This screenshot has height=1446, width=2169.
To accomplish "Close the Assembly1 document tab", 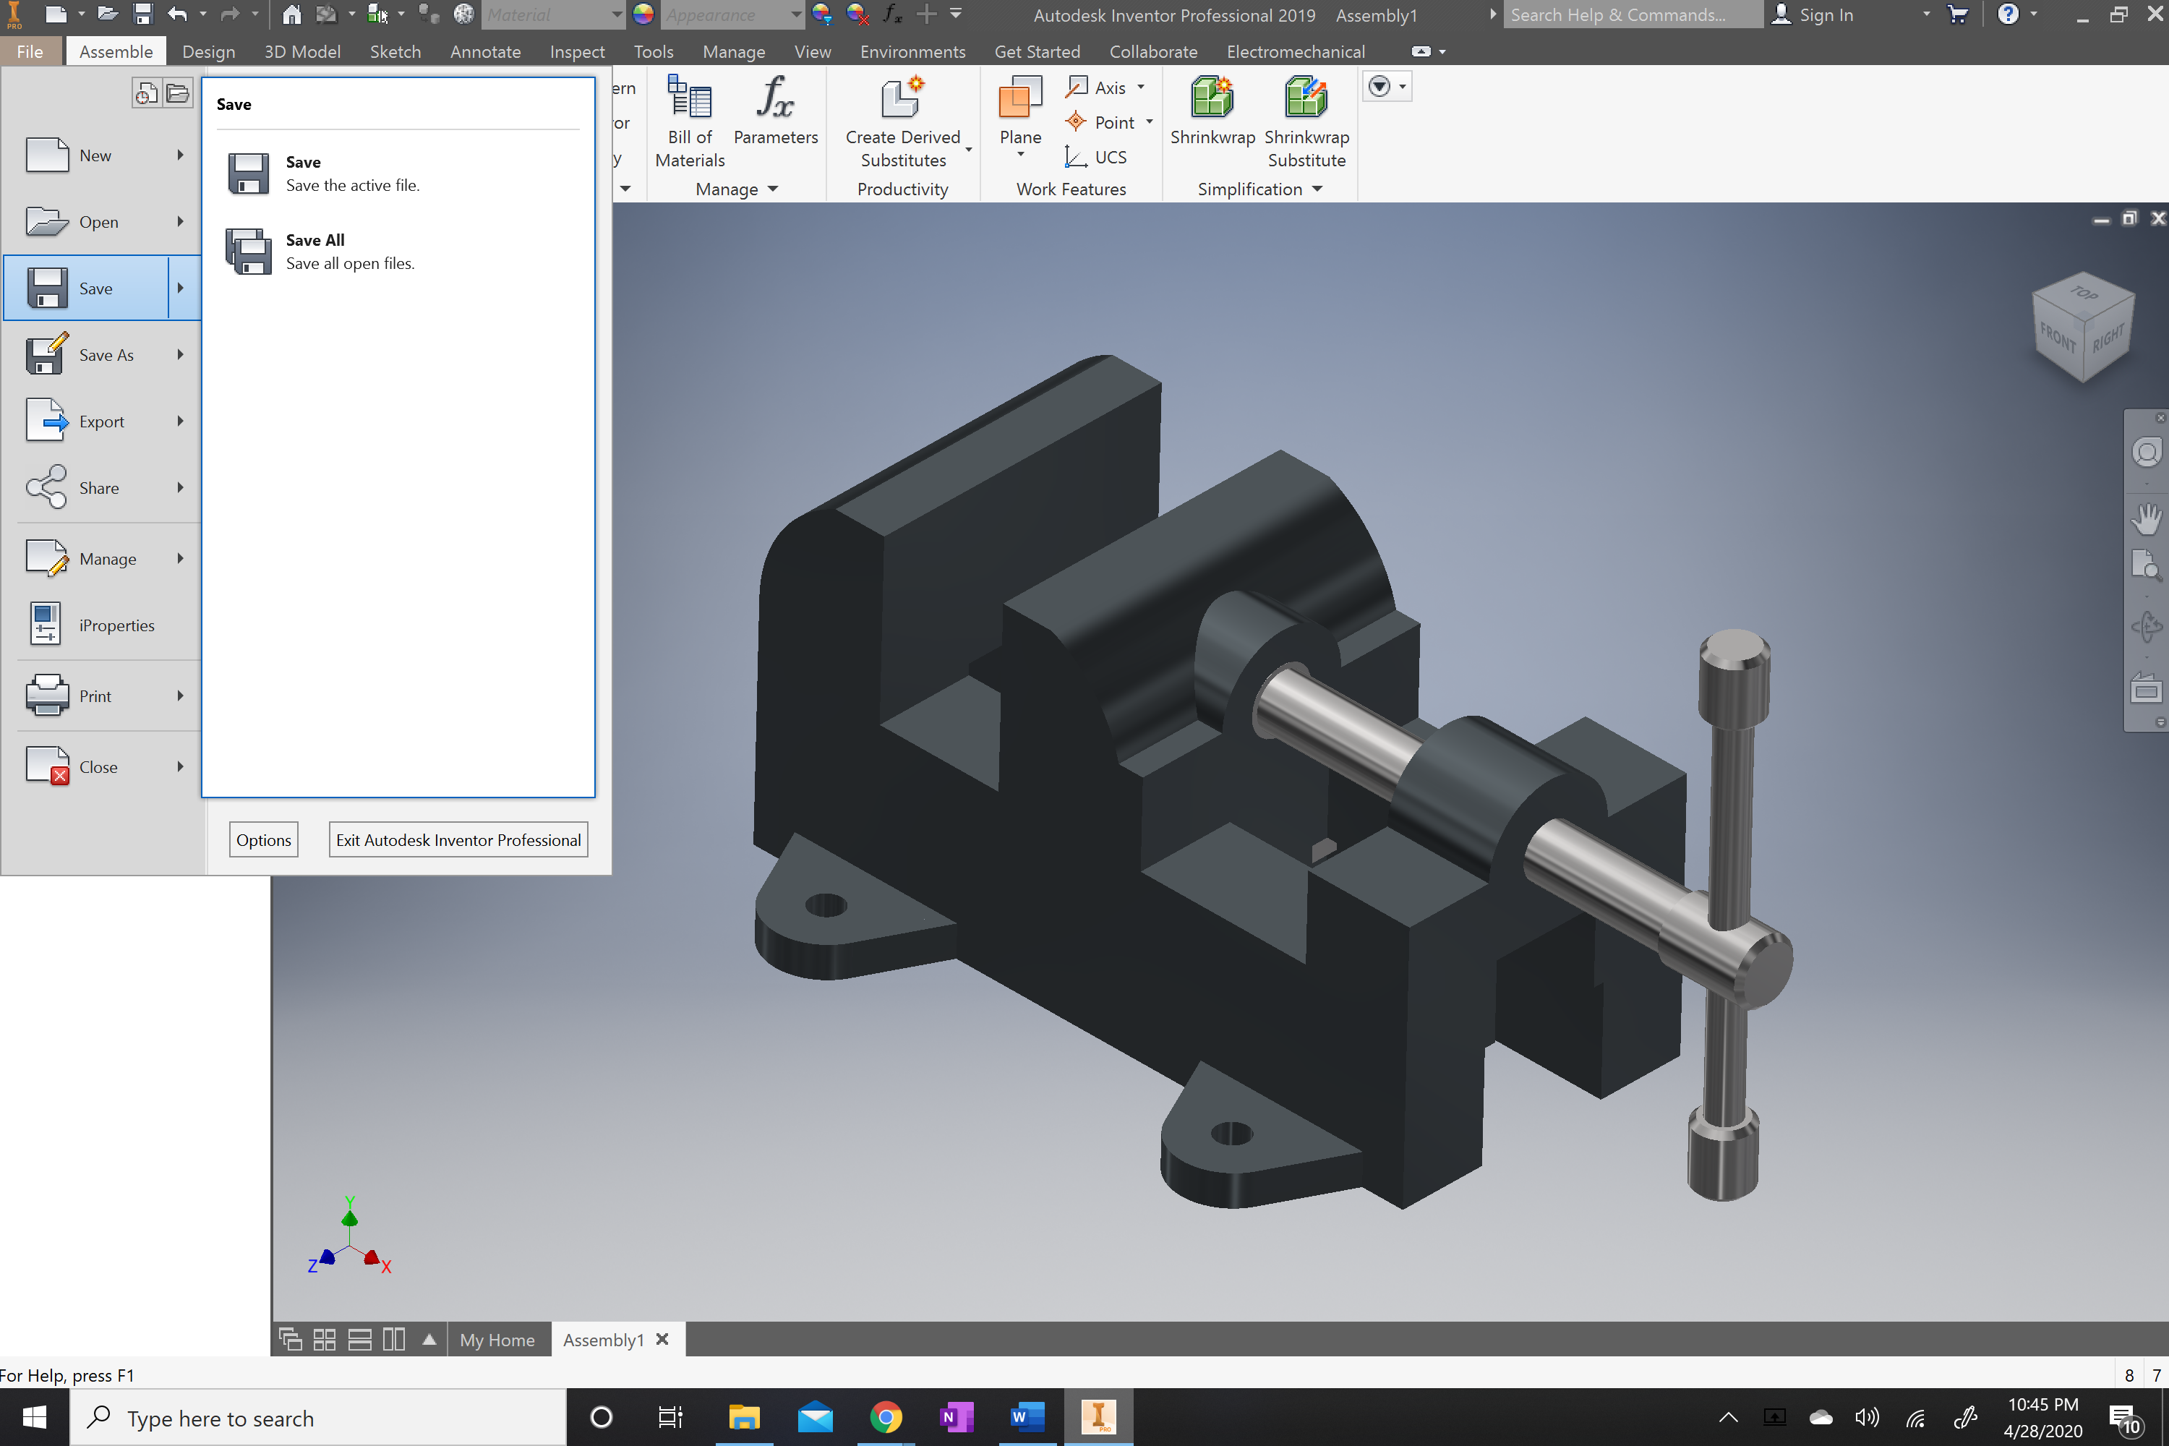I will [662, 1339].
